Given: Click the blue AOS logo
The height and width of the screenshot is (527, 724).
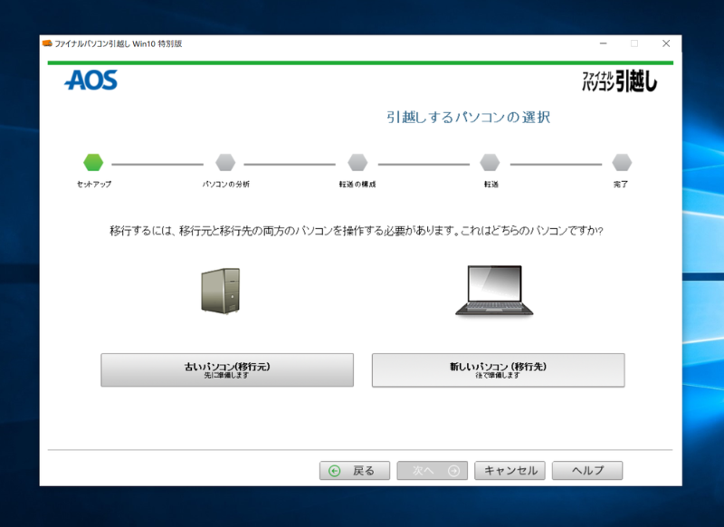Looking at the screenshot, I should [90, 81].
